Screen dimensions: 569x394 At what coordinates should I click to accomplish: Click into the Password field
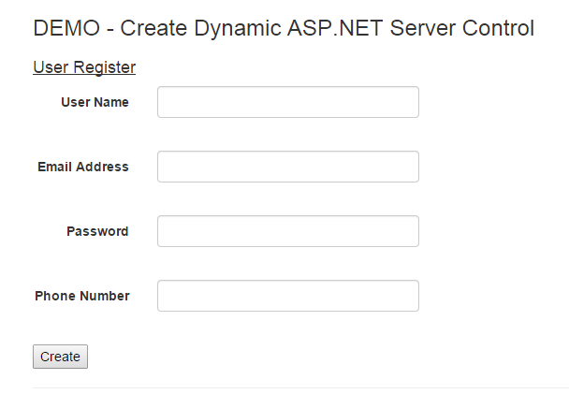[x=287, y=231]
